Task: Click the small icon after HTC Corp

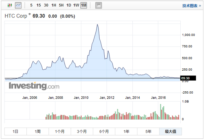Action: [x=30, y=14]
